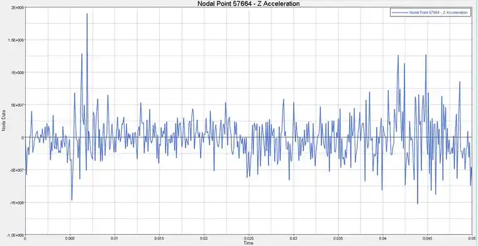Click the 0.02 time axis tick label
The image size is (478, 246).
[x=204, y=238]
